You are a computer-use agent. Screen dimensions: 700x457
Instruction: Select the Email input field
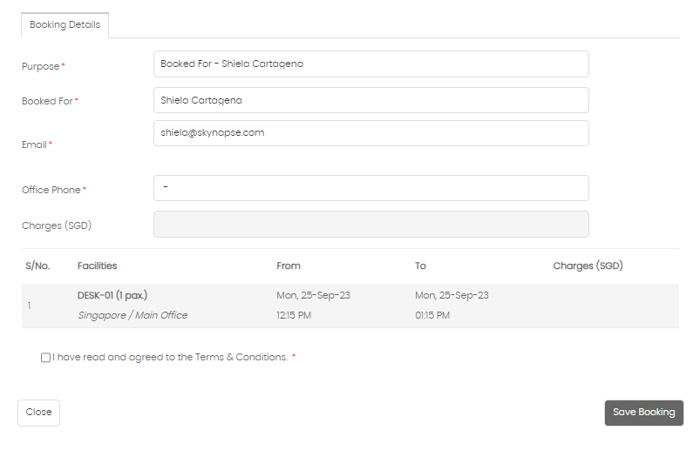(x=371, y=133)
